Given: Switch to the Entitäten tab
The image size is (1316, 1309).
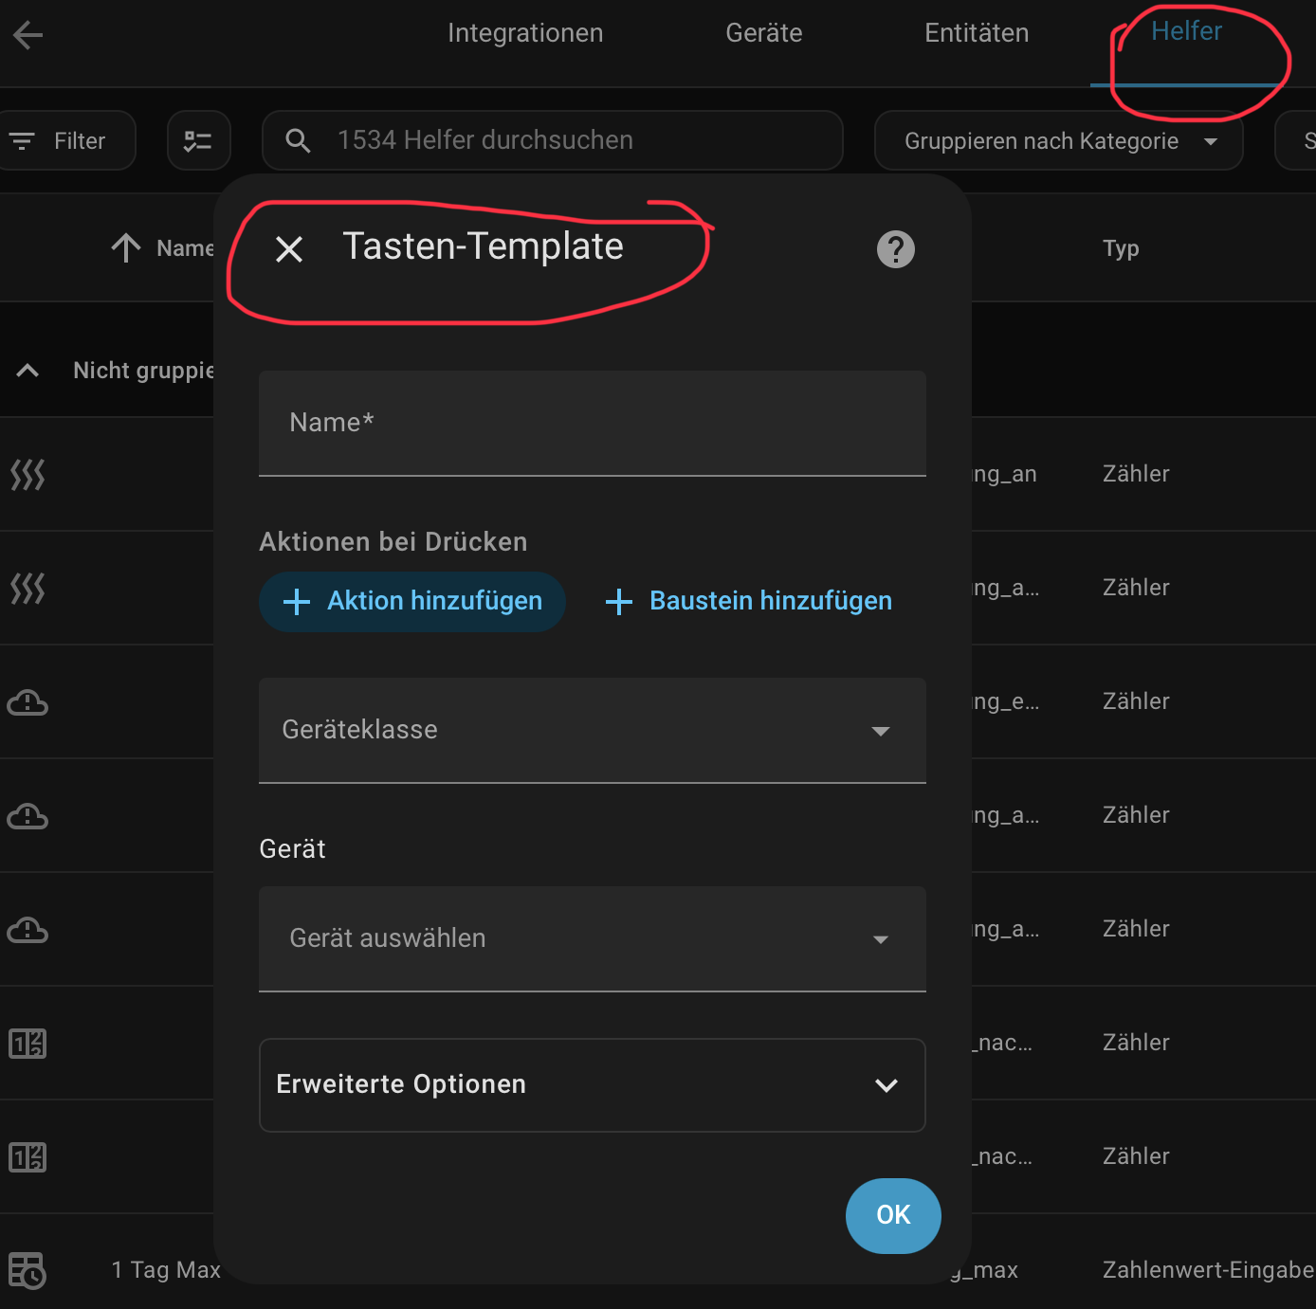Looking at the screenshot, I should 976,33.
